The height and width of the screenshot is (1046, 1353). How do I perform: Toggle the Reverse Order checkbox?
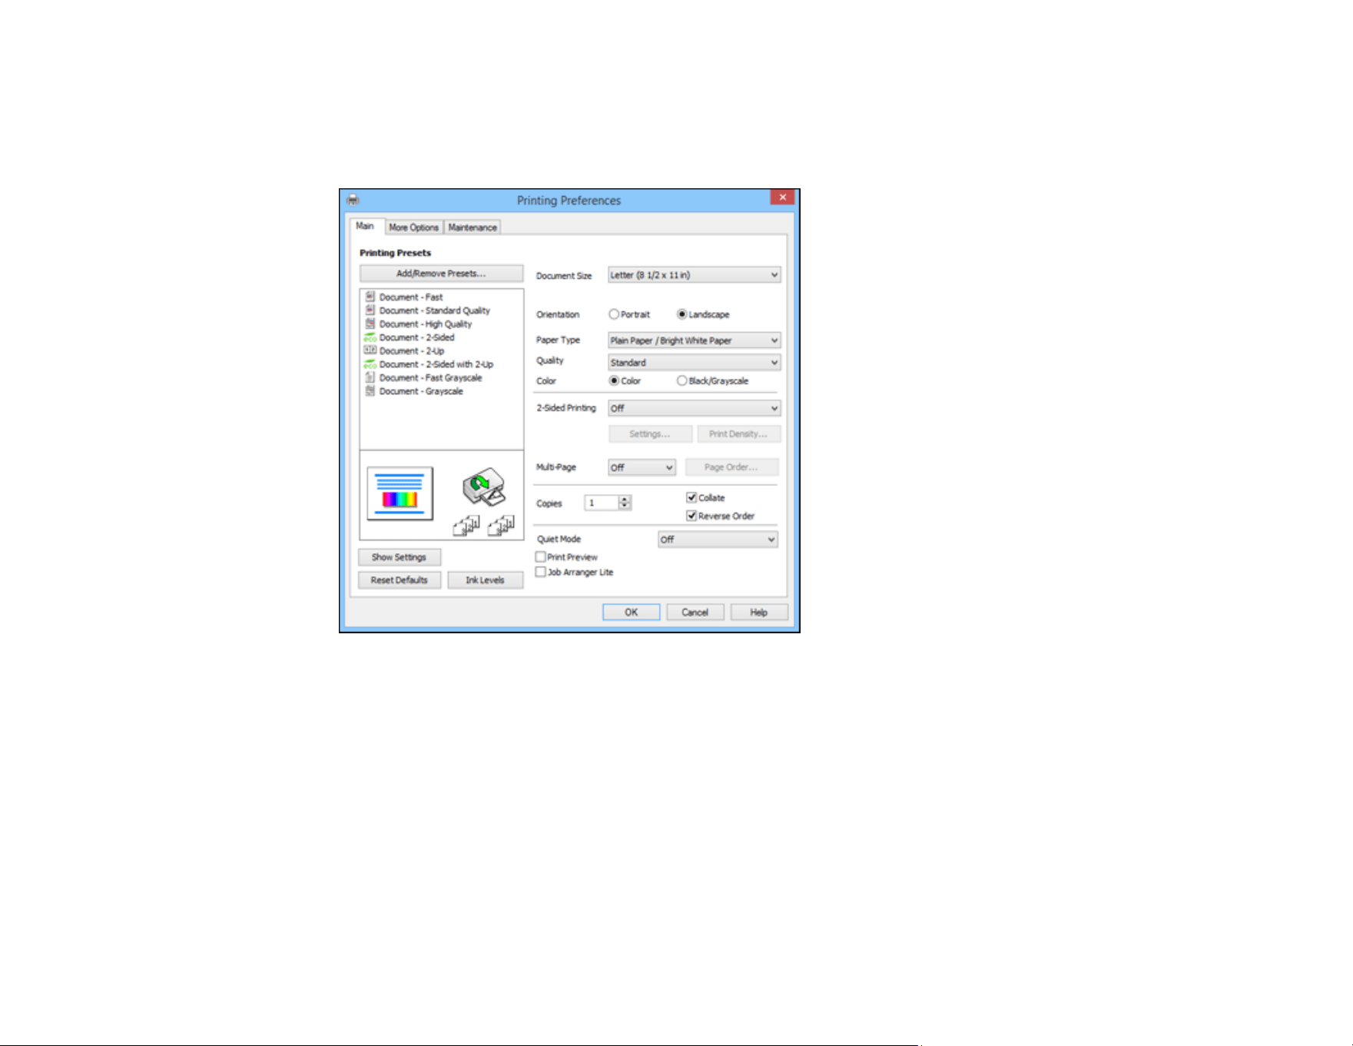coord(691,516)
